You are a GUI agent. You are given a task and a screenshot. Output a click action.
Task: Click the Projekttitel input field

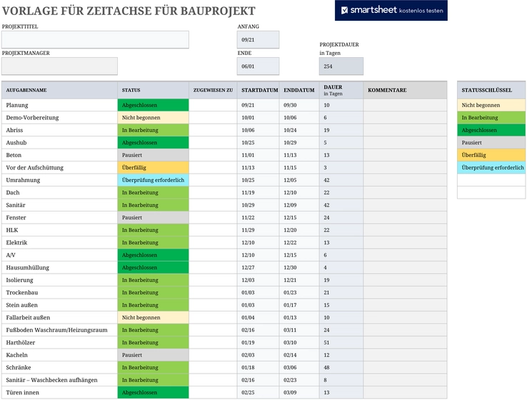[95, 40]
